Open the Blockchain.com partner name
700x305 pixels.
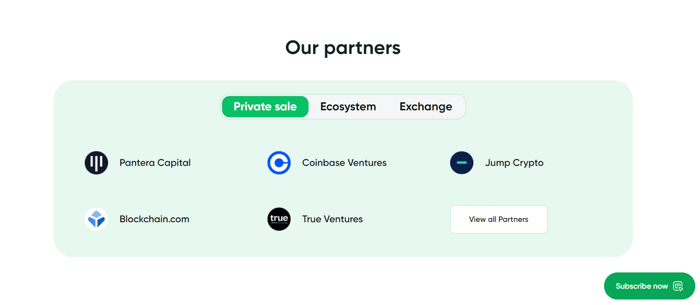click(x=154, y=219)
